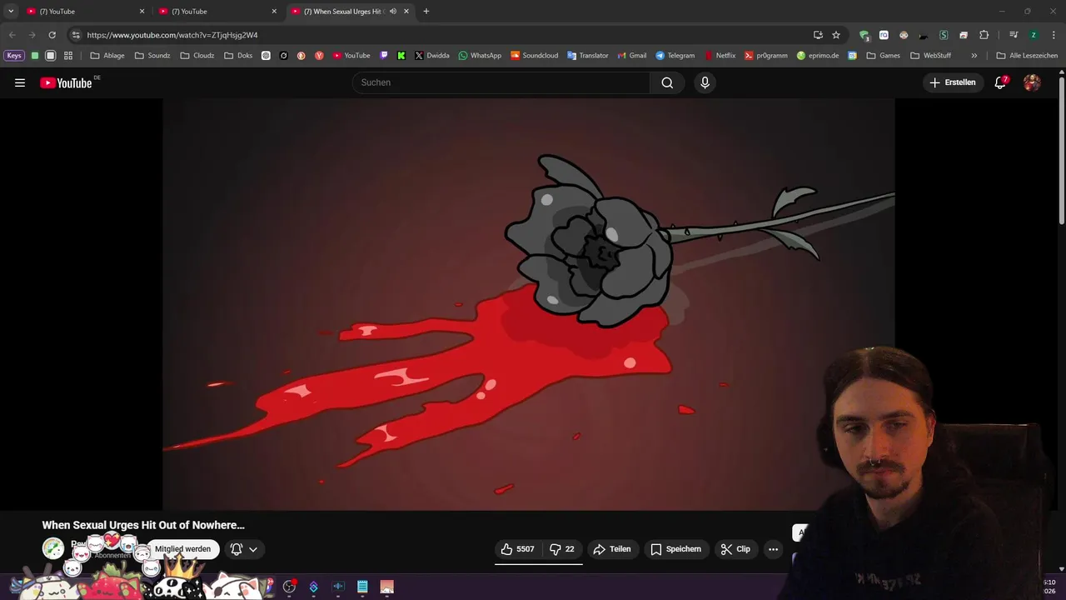
Task: Reload the page
Action: [x=52, y=35]
